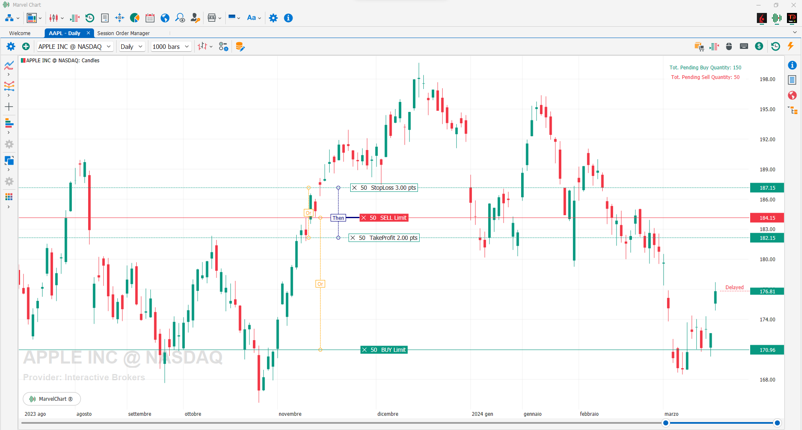
Task: Cancel the 50 SELL Limit order
Action: point(364,218)
